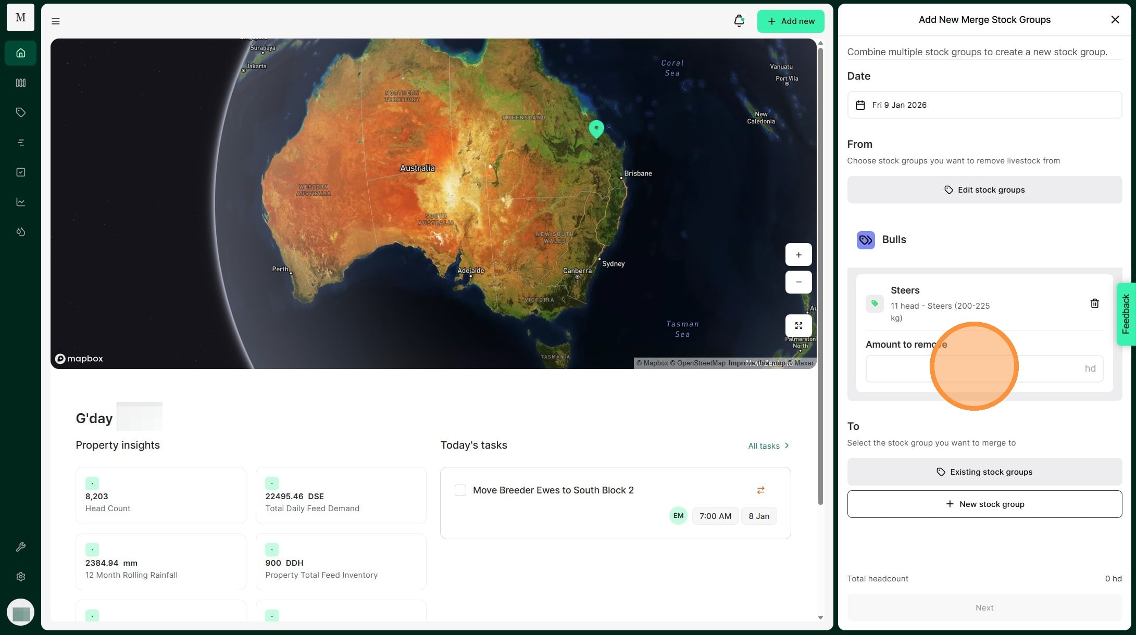Open notifications bell
This screenshot has width=1136, height=635.
point(739,21)
